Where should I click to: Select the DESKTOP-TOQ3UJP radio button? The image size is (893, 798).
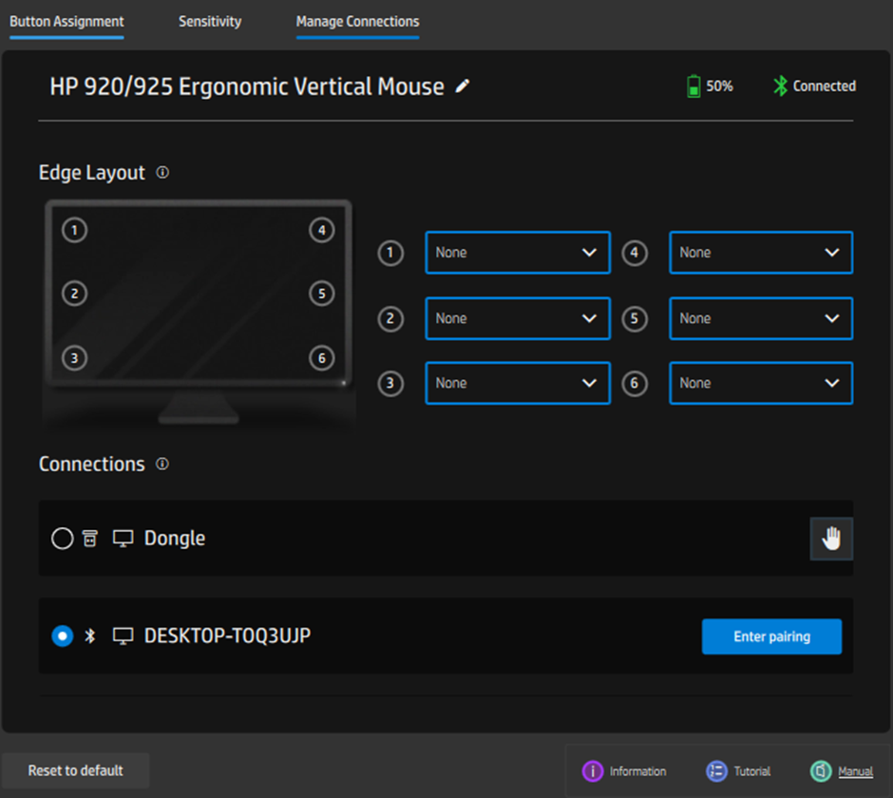(x=62, y=636)
